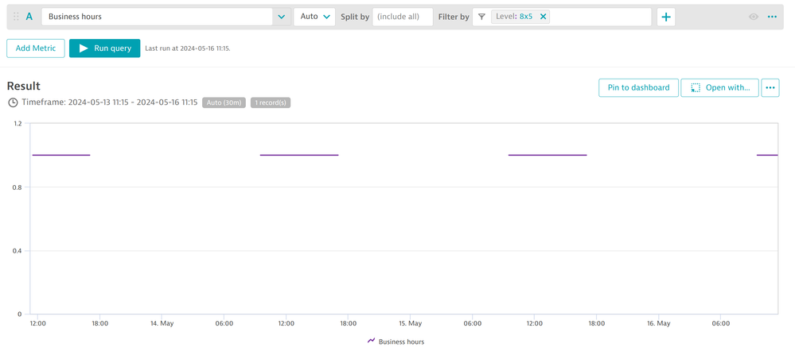This screenshot has width=795, height=355.
Task: Click the Auto (30m) resolution badge
Action: pyautogui.click(x=224, y=102)
